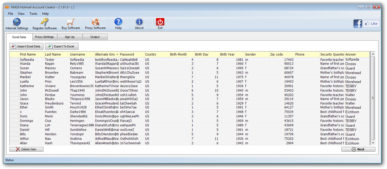This screenshot has width=387, height=169.
Task: Click the vertical scrollbar thumb
Action: [x=373, y=98]
